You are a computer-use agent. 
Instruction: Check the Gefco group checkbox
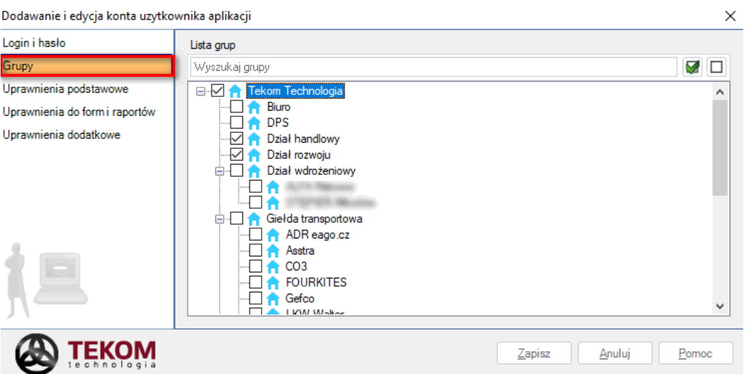(256, 299)
